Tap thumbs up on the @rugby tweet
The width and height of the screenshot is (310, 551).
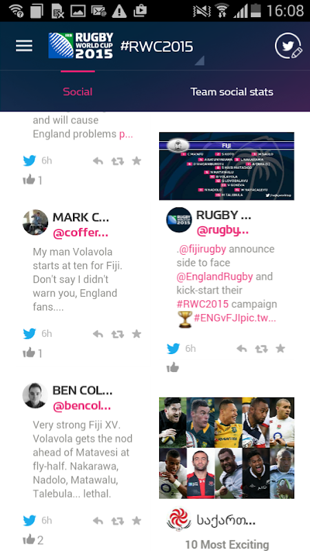173,368
